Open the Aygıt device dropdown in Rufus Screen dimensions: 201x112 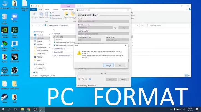coord(103,22)
